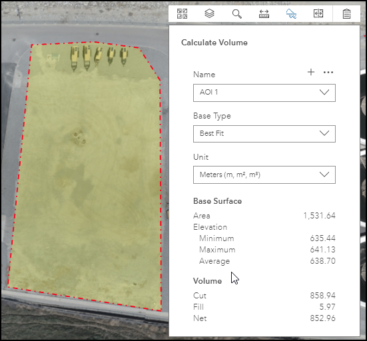Viewport: 367px width, 341px height.
Task: Select the Maximum elevation value 641.13
Action: coord(322,250)
